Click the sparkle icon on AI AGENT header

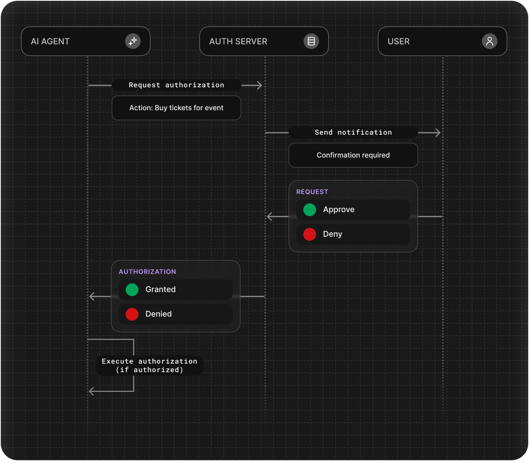pyautogui.click(x=133, y=41)
